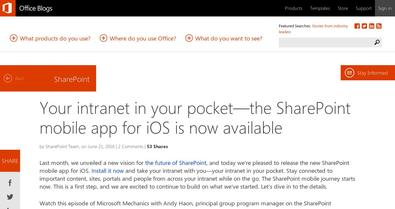Viewport: 395px width, 209px height.
Task: Expand "Where do you use Office?"
Action: (138, 39)
